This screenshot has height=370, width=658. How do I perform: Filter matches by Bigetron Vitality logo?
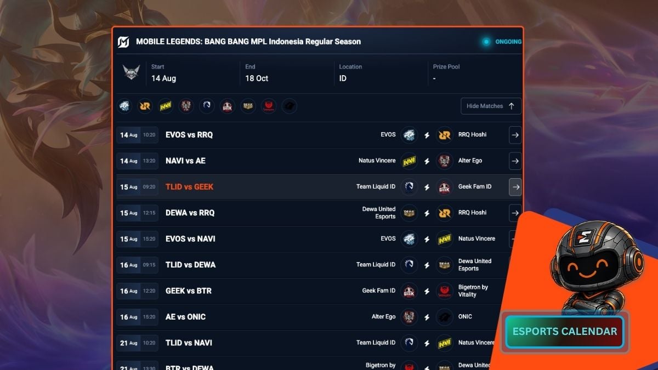pos(268,106)
